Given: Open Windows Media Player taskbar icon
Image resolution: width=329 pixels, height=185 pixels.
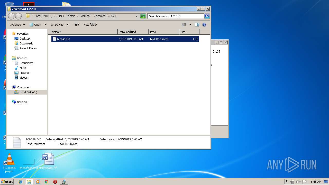Looking at the screenshot, I should click(x=38, y=182).
